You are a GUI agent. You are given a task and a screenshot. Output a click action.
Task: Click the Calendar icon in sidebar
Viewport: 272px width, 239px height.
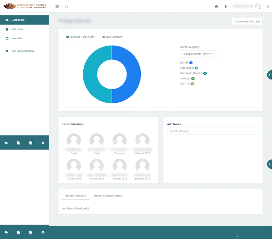7,38
